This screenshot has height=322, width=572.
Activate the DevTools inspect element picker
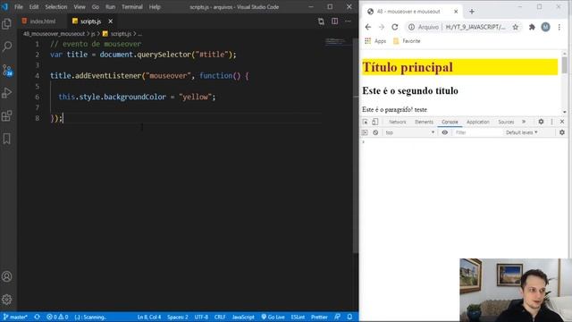(x=366, y=122)
